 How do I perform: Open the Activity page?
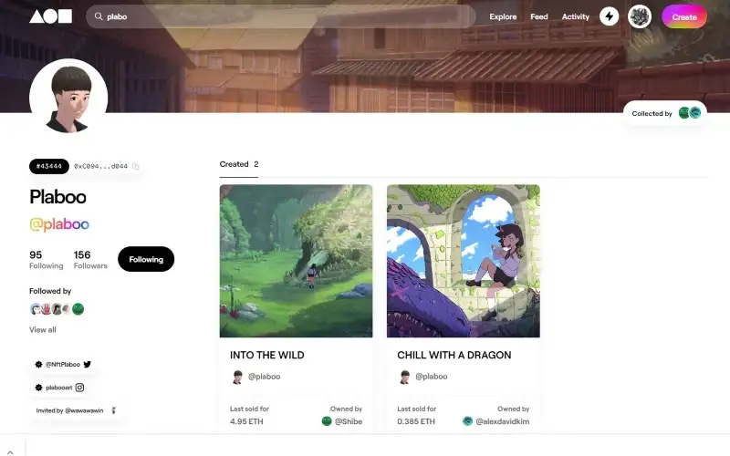(576, 16)
